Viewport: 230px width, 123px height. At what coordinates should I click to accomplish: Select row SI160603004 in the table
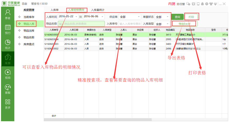tap(136, 39)
